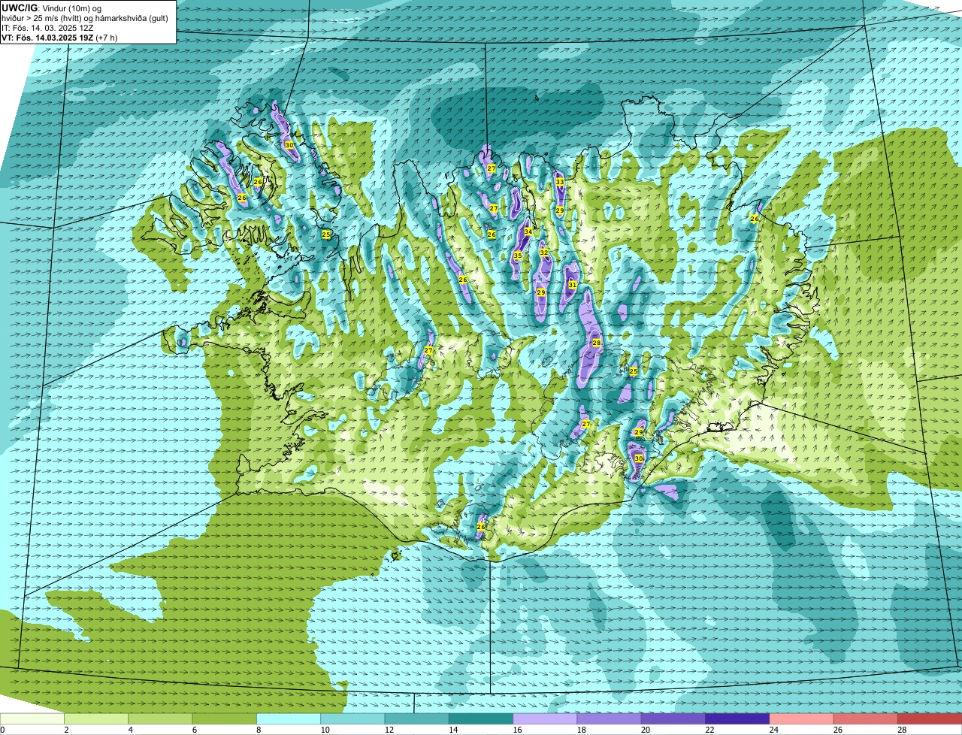Click the 18–20 m/s light purple legend swatch

click(x=610, y=718)
